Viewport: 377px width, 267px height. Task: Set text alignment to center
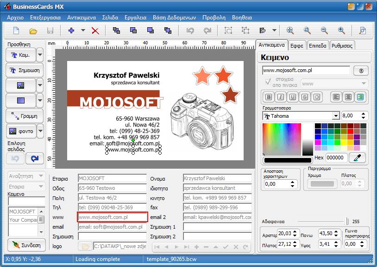(348, 97)
